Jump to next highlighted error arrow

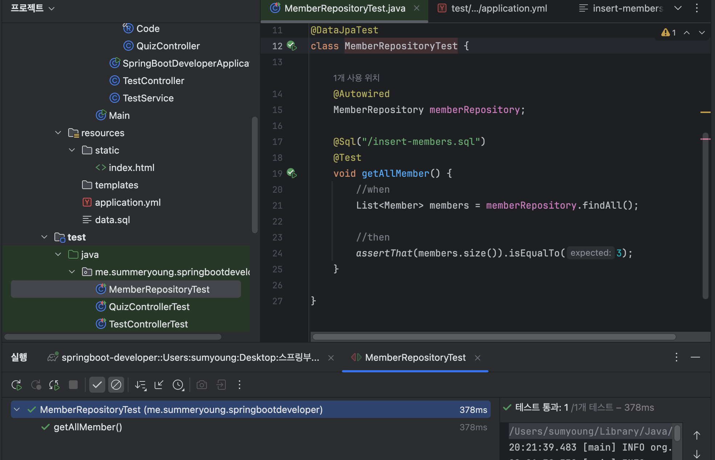coord(702,33)
